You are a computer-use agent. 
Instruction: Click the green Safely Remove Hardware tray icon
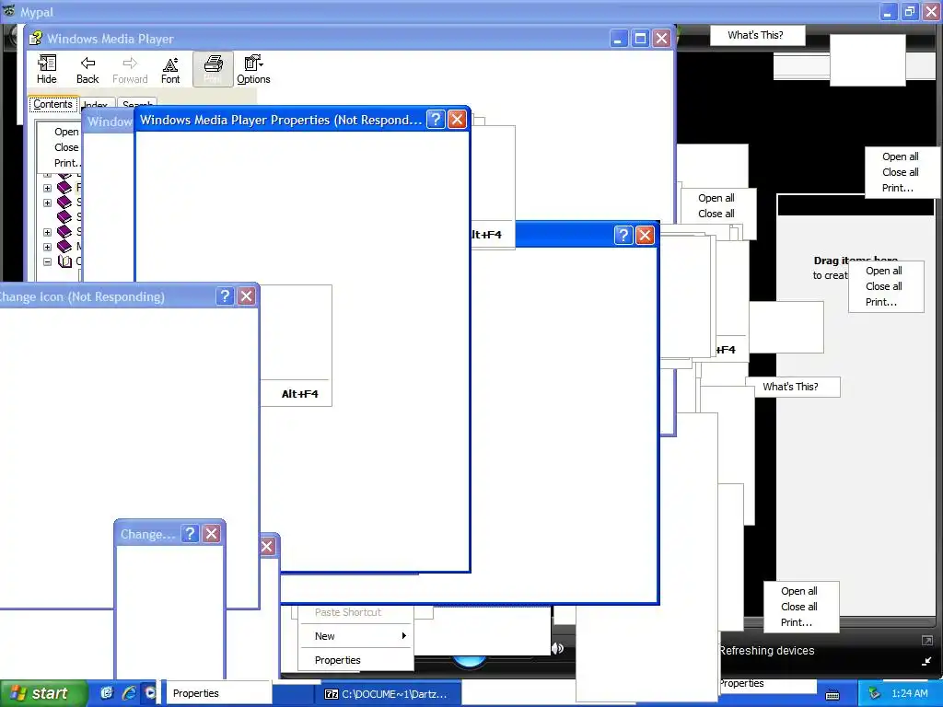[875, 693]
